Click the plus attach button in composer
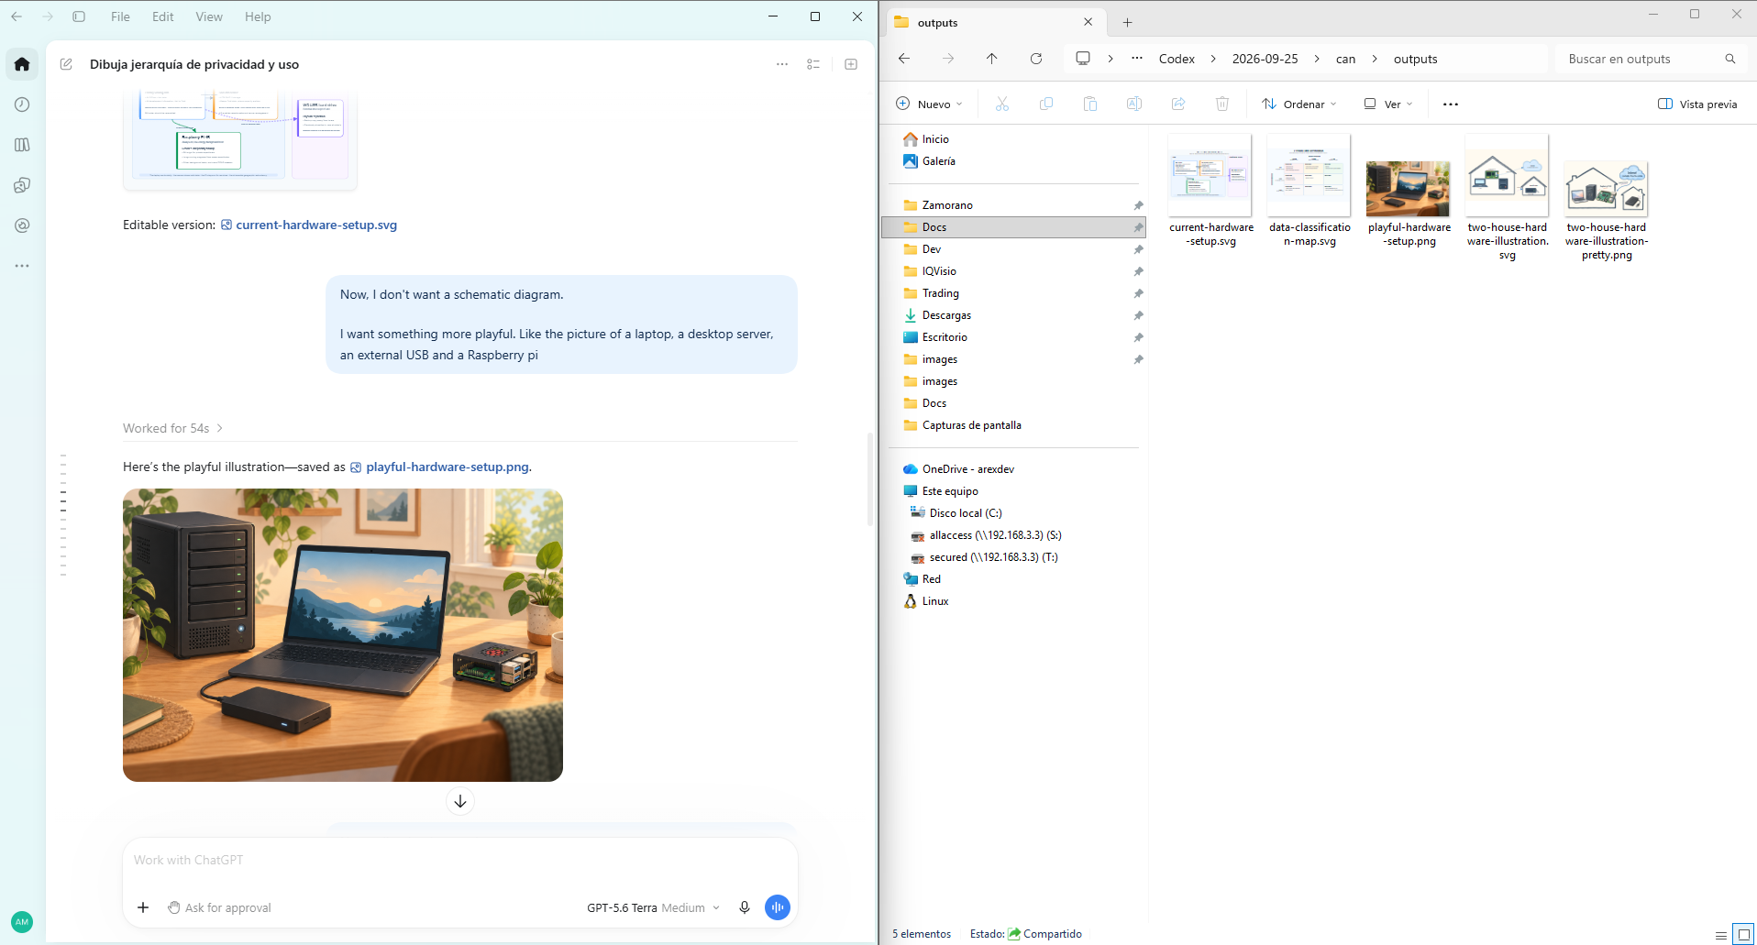Viewport: 1757px width, 945px height. (x=143, y=907)
